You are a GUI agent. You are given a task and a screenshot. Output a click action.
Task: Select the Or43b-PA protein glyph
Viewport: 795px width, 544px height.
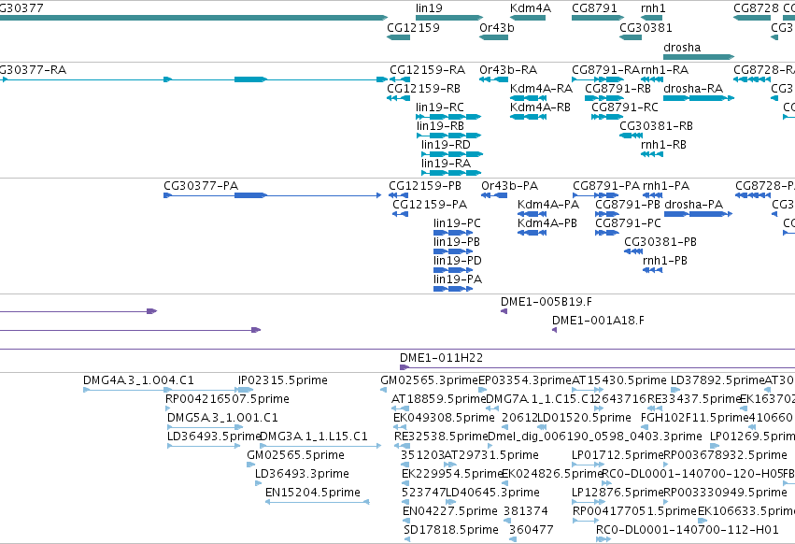[494, 195]
